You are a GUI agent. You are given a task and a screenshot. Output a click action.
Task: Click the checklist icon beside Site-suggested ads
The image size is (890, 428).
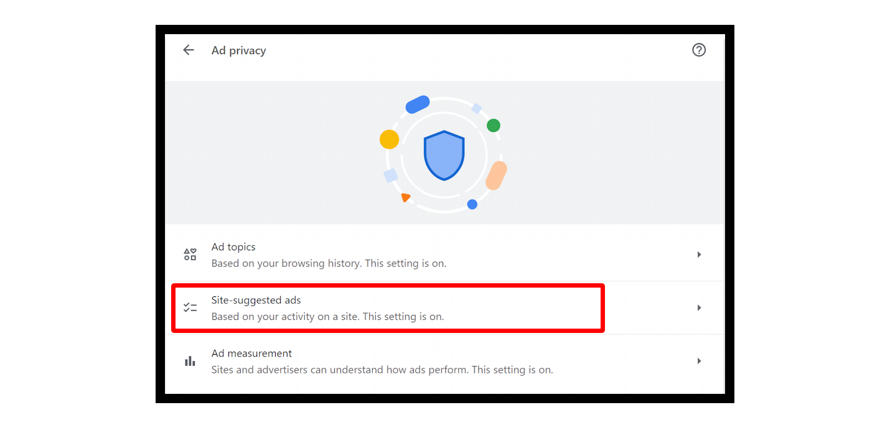pos(190,307)
